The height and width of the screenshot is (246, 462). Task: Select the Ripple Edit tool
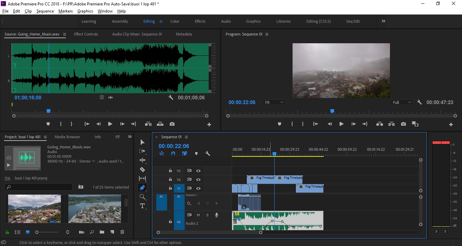pos(142,160)
